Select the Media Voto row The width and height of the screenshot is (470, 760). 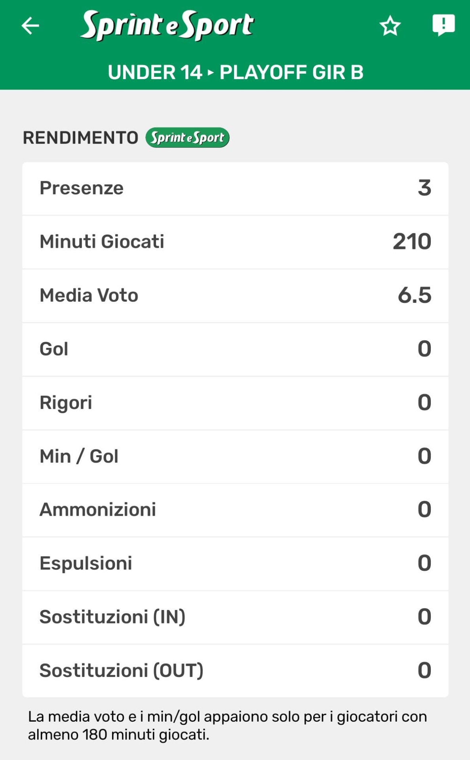coord(235,296)
